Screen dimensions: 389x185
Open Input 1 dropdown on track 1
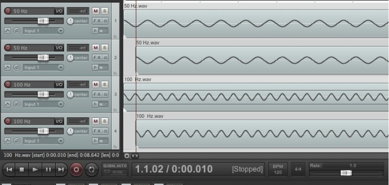[x=43, y=31]
